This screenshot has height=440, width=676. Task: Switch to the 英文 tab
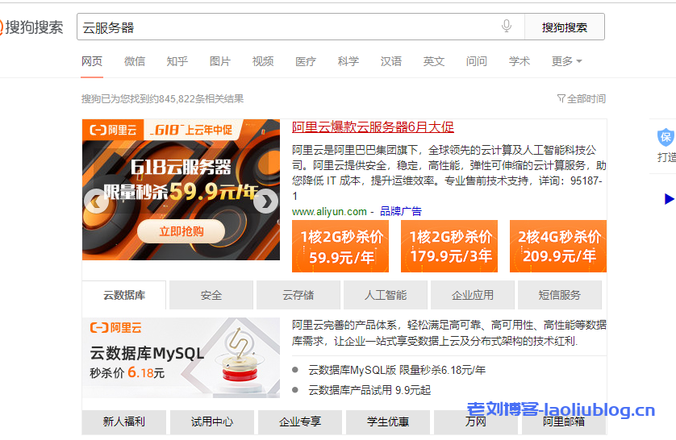[x=434, y=61]
